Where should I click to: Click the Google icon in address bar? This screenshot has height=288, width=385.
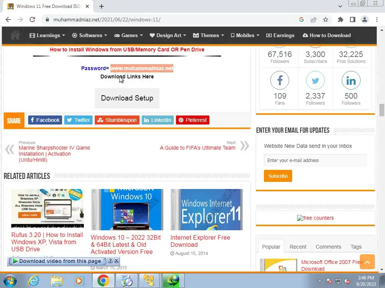coord(302,19)
